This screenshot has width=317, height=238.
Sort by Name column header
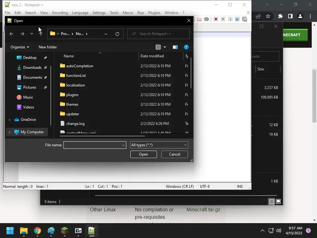tap(69, 56)
